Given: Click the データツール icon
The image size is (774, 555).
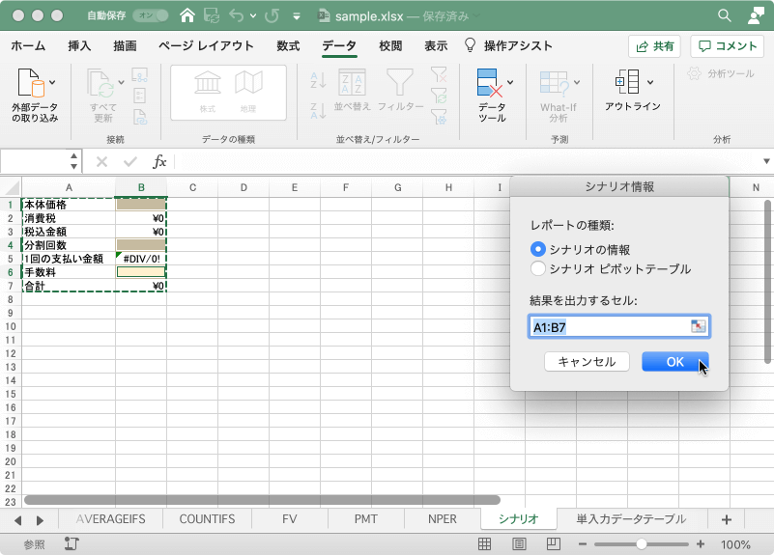Looking at the screenshot, I should pyautogui.click(x=490, y=82).
